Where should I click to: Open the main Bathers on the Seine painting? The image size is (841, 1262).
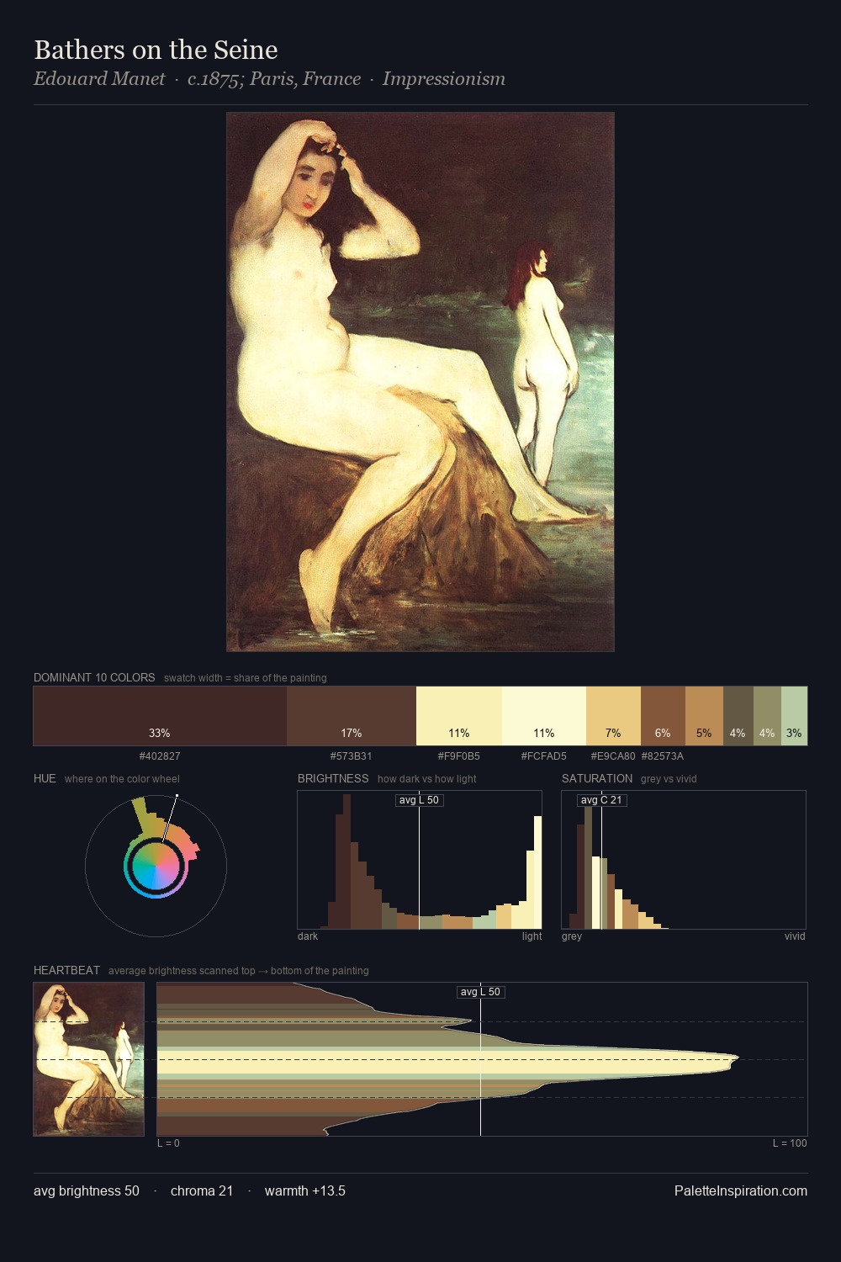click(420, 382)
